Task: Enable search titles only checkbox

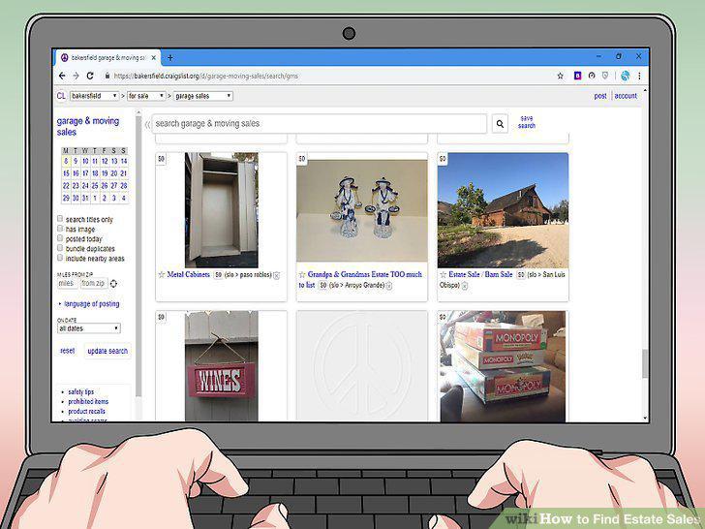Action: coord(60,219)
